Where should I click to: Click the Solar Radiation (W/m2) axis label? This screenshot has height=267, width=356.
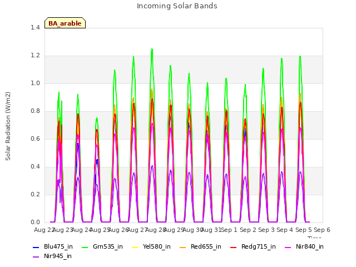[x=8, y=126]
